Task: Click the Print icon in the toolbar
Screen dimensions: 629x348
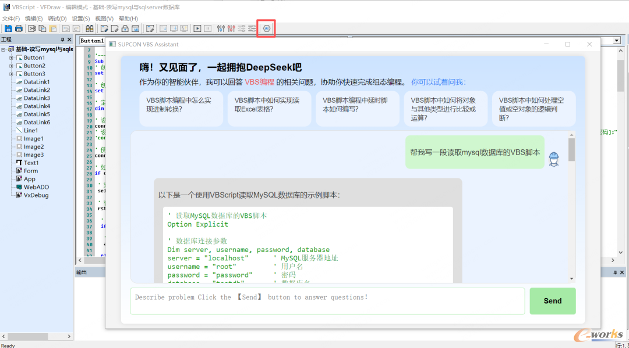Action: [x=19, y=28]
